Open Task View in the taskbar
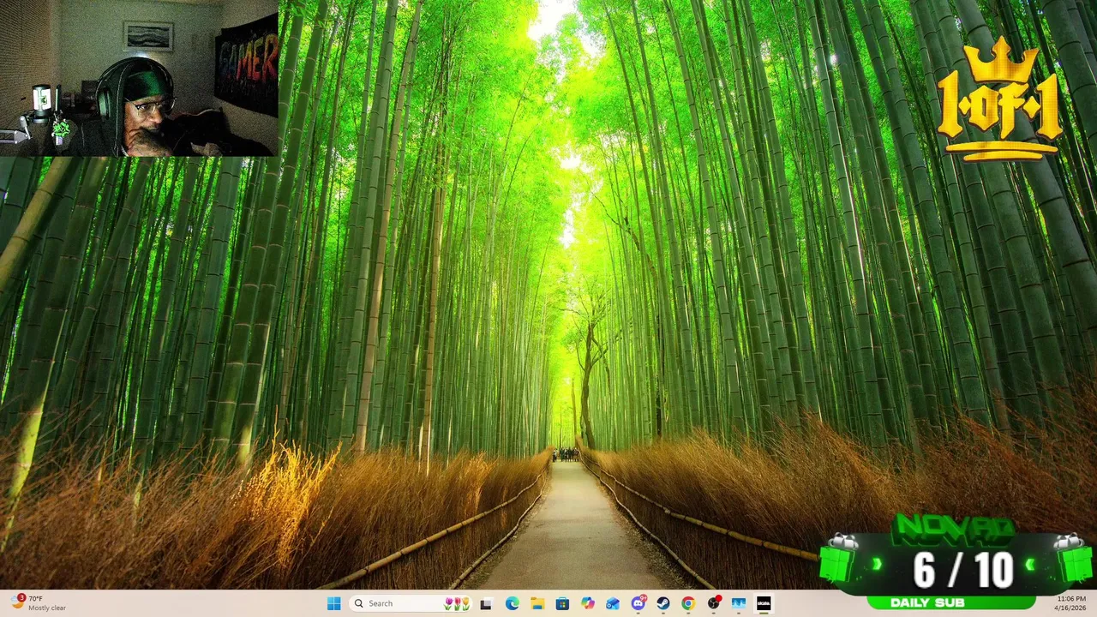Screen dimensions: 1097x617 (486, 603)
